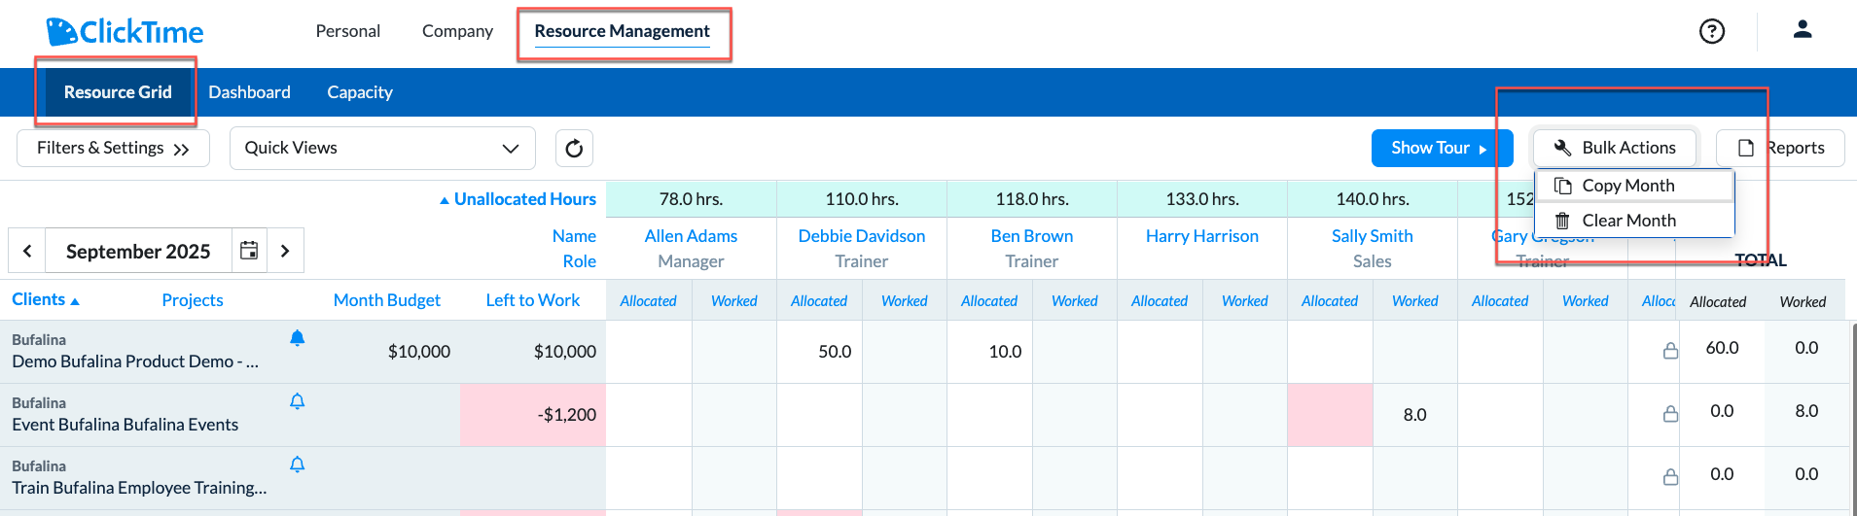This screenshot has width=1857, height=516.
Task: Sort by Clients column header
Action: (45, 299)
